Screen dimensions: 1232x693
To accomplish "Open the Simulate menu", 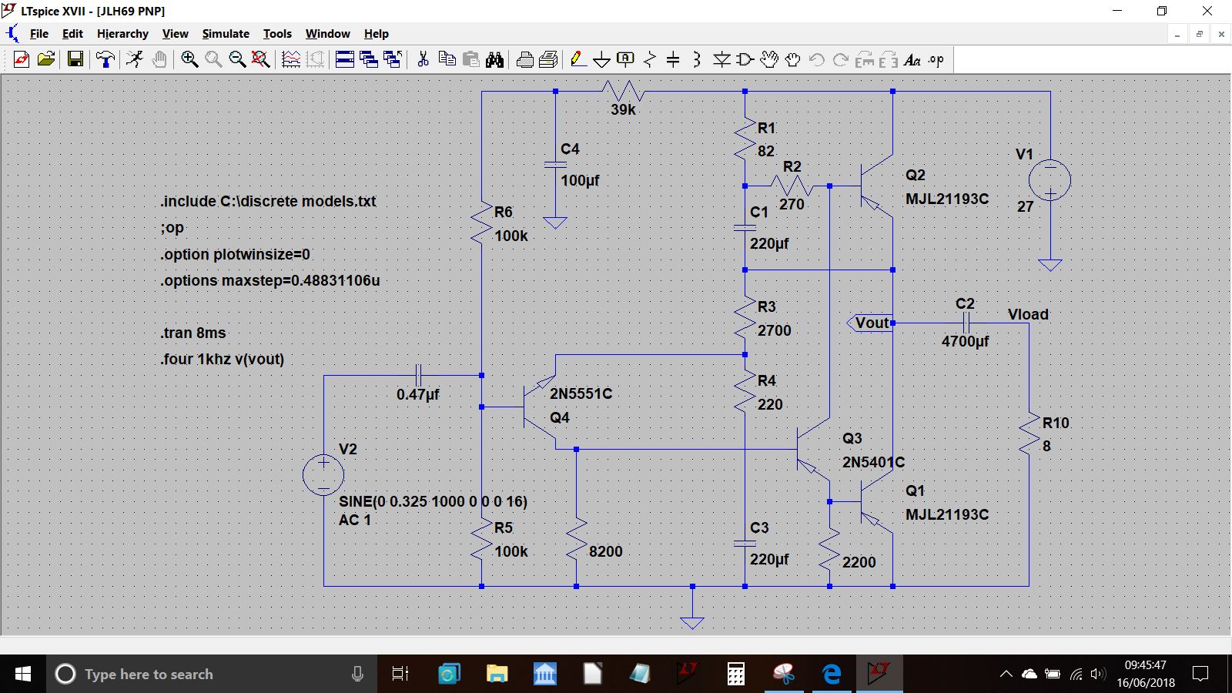I will (226, 34).
